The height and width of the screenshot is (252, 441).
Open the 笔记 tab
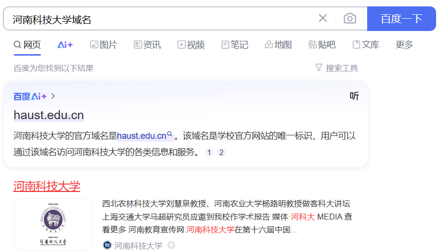(235, 45)
